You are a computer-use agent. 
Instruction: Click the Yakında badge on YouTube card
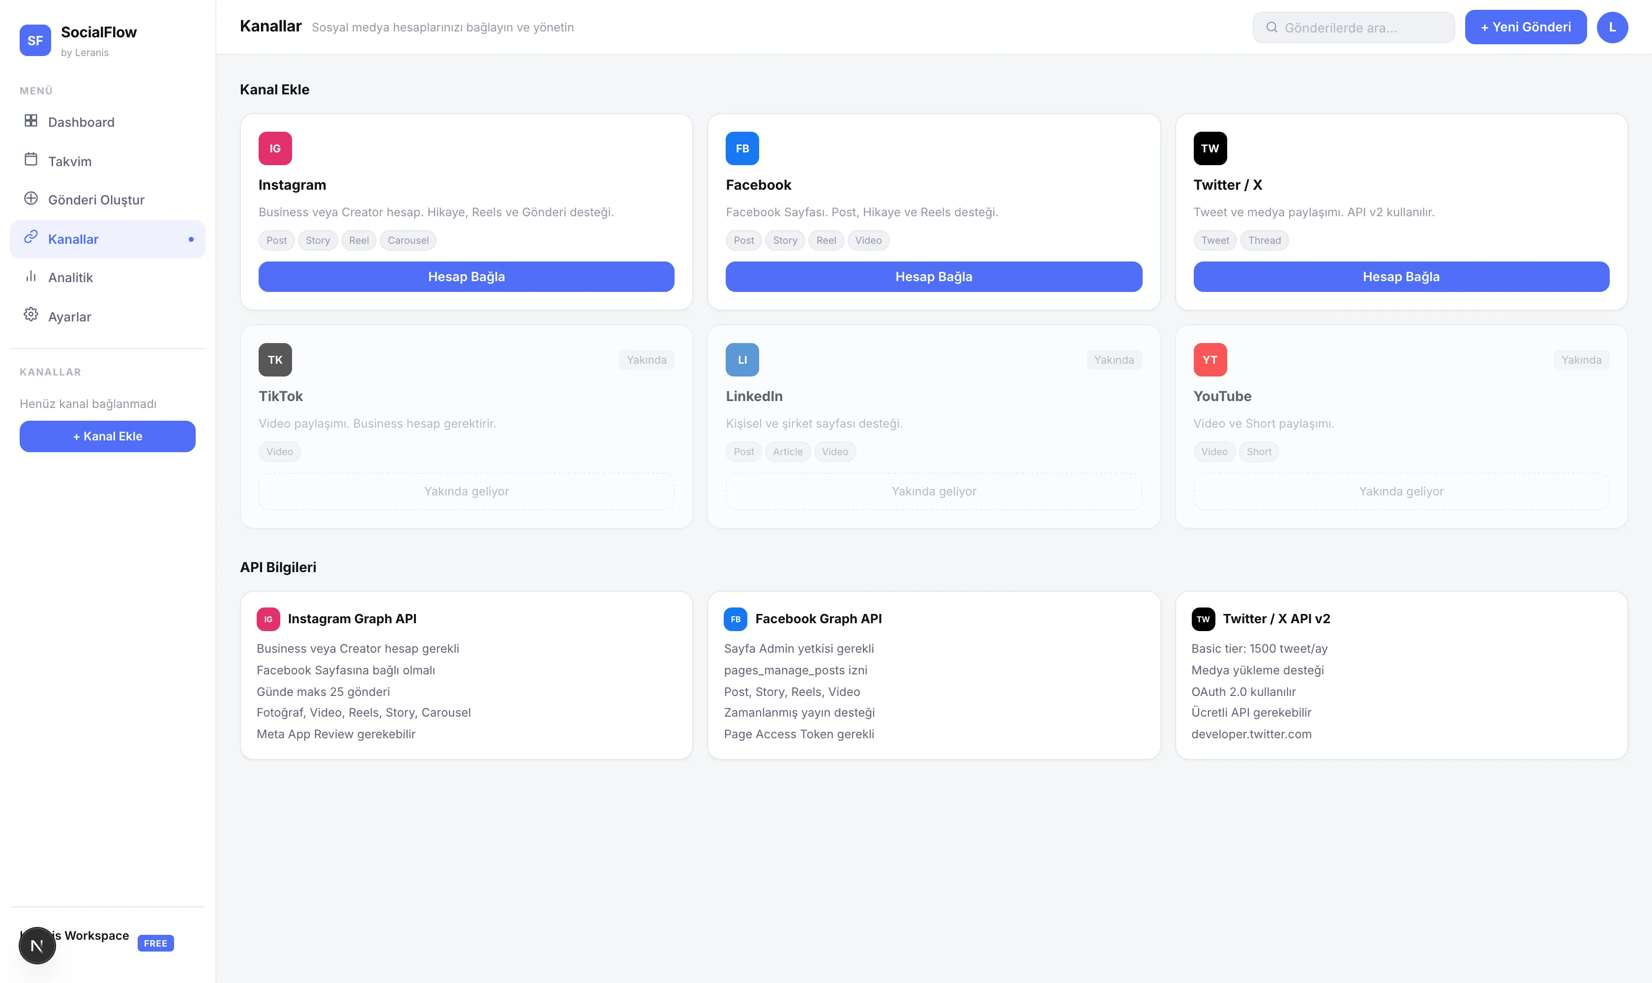[x=1582, y=360]
